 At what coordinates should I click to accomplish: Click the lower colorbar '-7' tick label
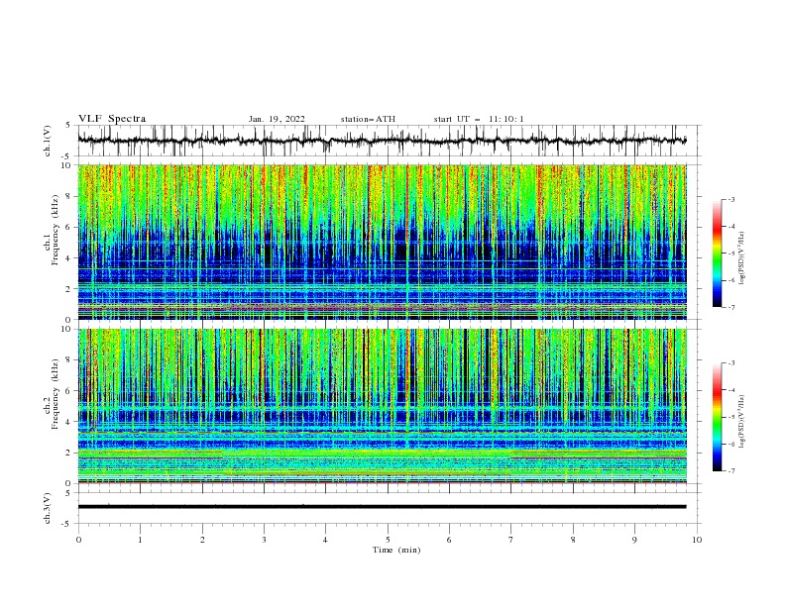730,470
